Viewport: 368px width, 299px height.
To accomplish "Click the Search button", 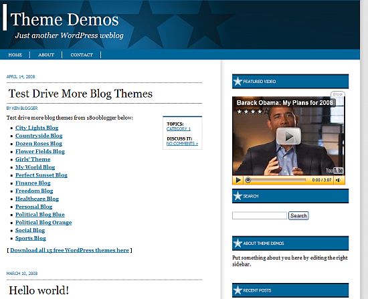I will [x=298, y=215].
